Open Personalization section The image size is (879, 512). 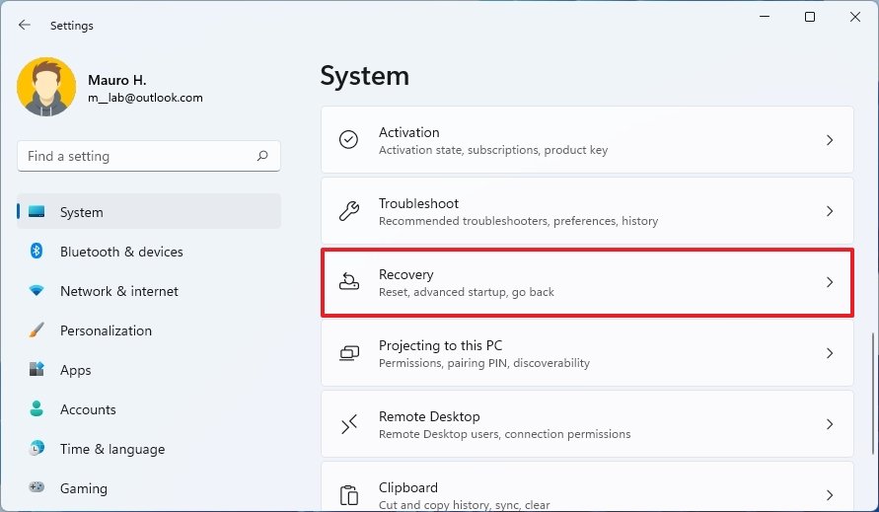(149, 330)
